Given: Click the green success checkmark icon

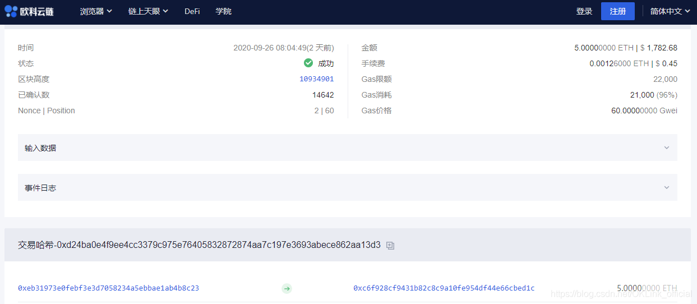Looking at the screenshot, I should point(308,63).
